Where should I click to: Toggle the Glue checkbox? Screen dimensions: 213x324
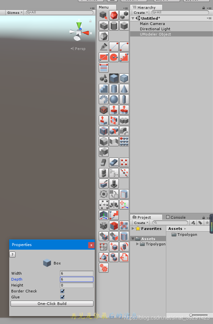62,297
